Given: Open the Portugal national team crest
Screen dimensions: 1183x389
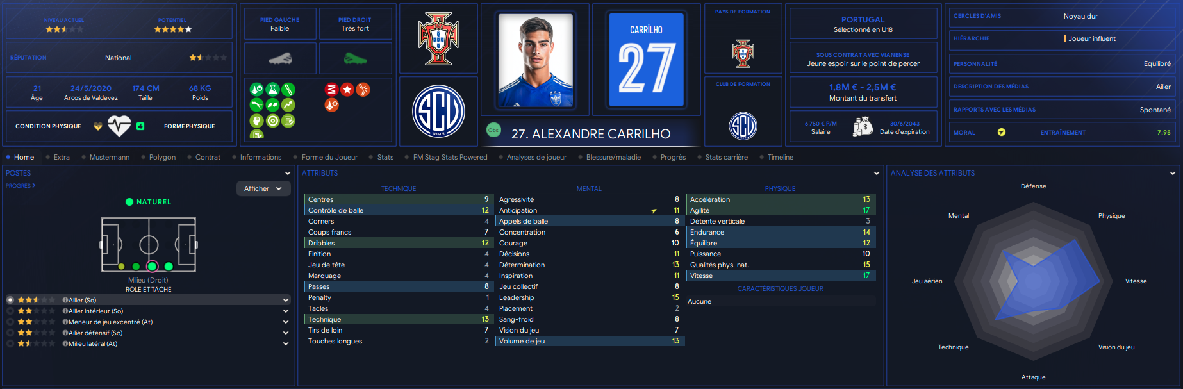Looking at the screenshot, I should (438, 39).
